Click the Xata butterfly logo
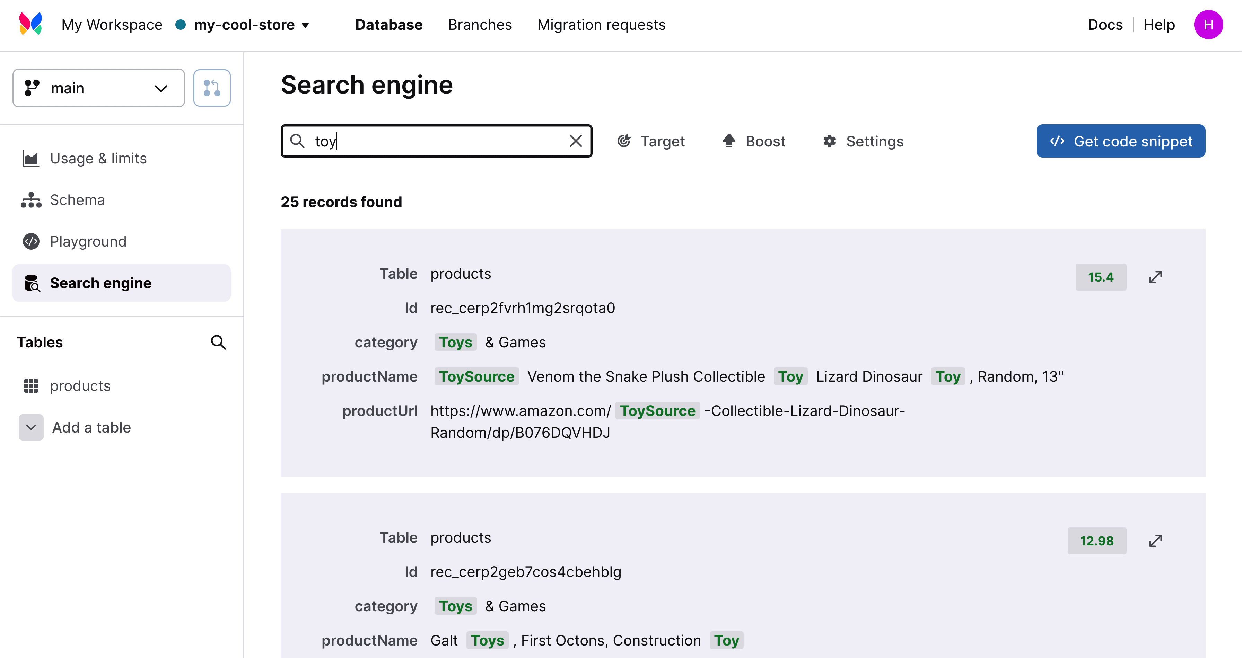 [30, 24]
